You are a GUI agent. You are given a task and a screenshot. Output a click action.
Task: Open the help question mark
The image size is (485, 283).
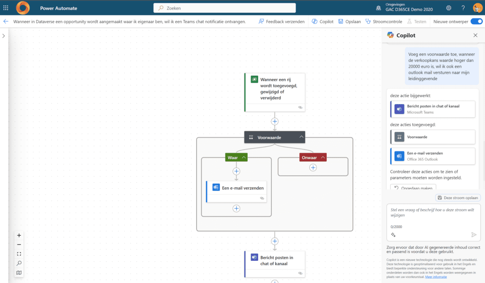click(x=463, y=8)
